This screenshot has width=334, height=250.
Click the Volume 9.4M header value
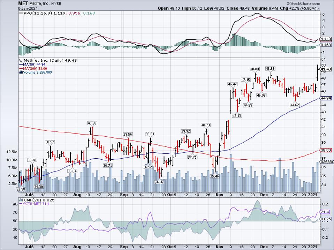click(x=265, y=8)
